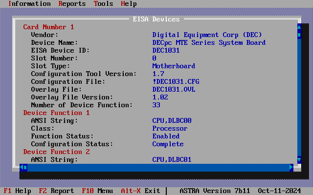Click the vertical scrollbar up arrow

[x=299, y=27]
